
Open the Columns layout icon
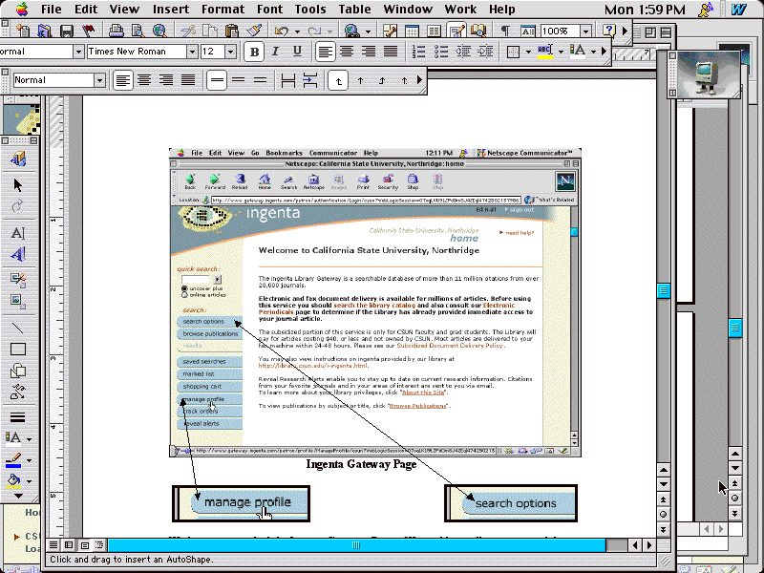click(x=434, y=32)
